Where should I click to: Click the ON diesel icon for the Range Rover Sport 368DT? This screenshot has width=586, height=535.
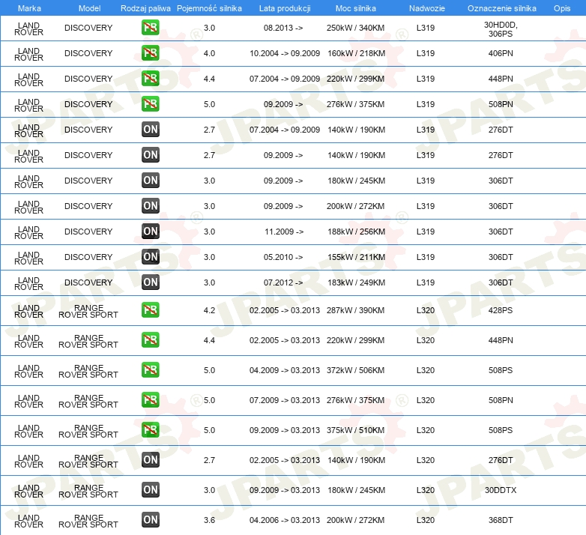tap(150, 519)
